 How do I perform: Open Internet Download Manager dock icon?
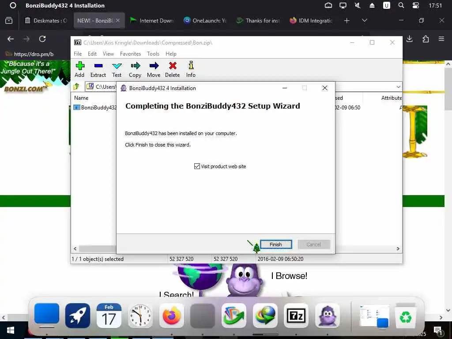(x=265, y=316)
